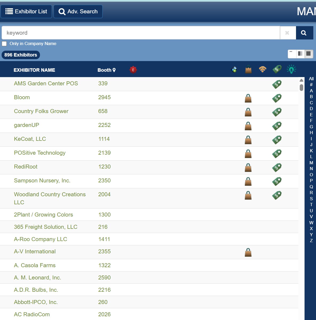The width and height of the screenshot is (316, 320).
Task: Click the keyword search field
Action: coord(141,33)
